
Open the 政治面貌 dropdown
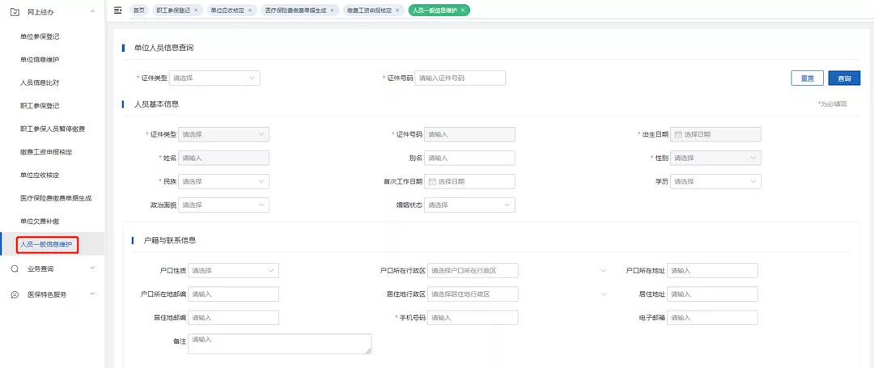point(224,205)
